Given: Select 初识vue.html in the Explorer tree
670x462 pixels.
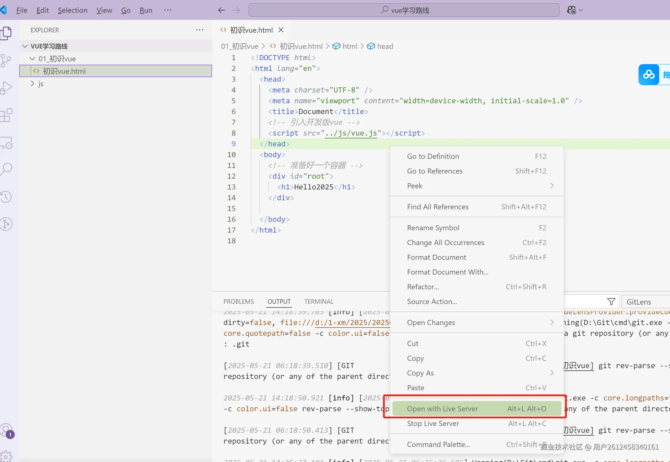Looking at the screenshot, I should (x=116, y=71).
